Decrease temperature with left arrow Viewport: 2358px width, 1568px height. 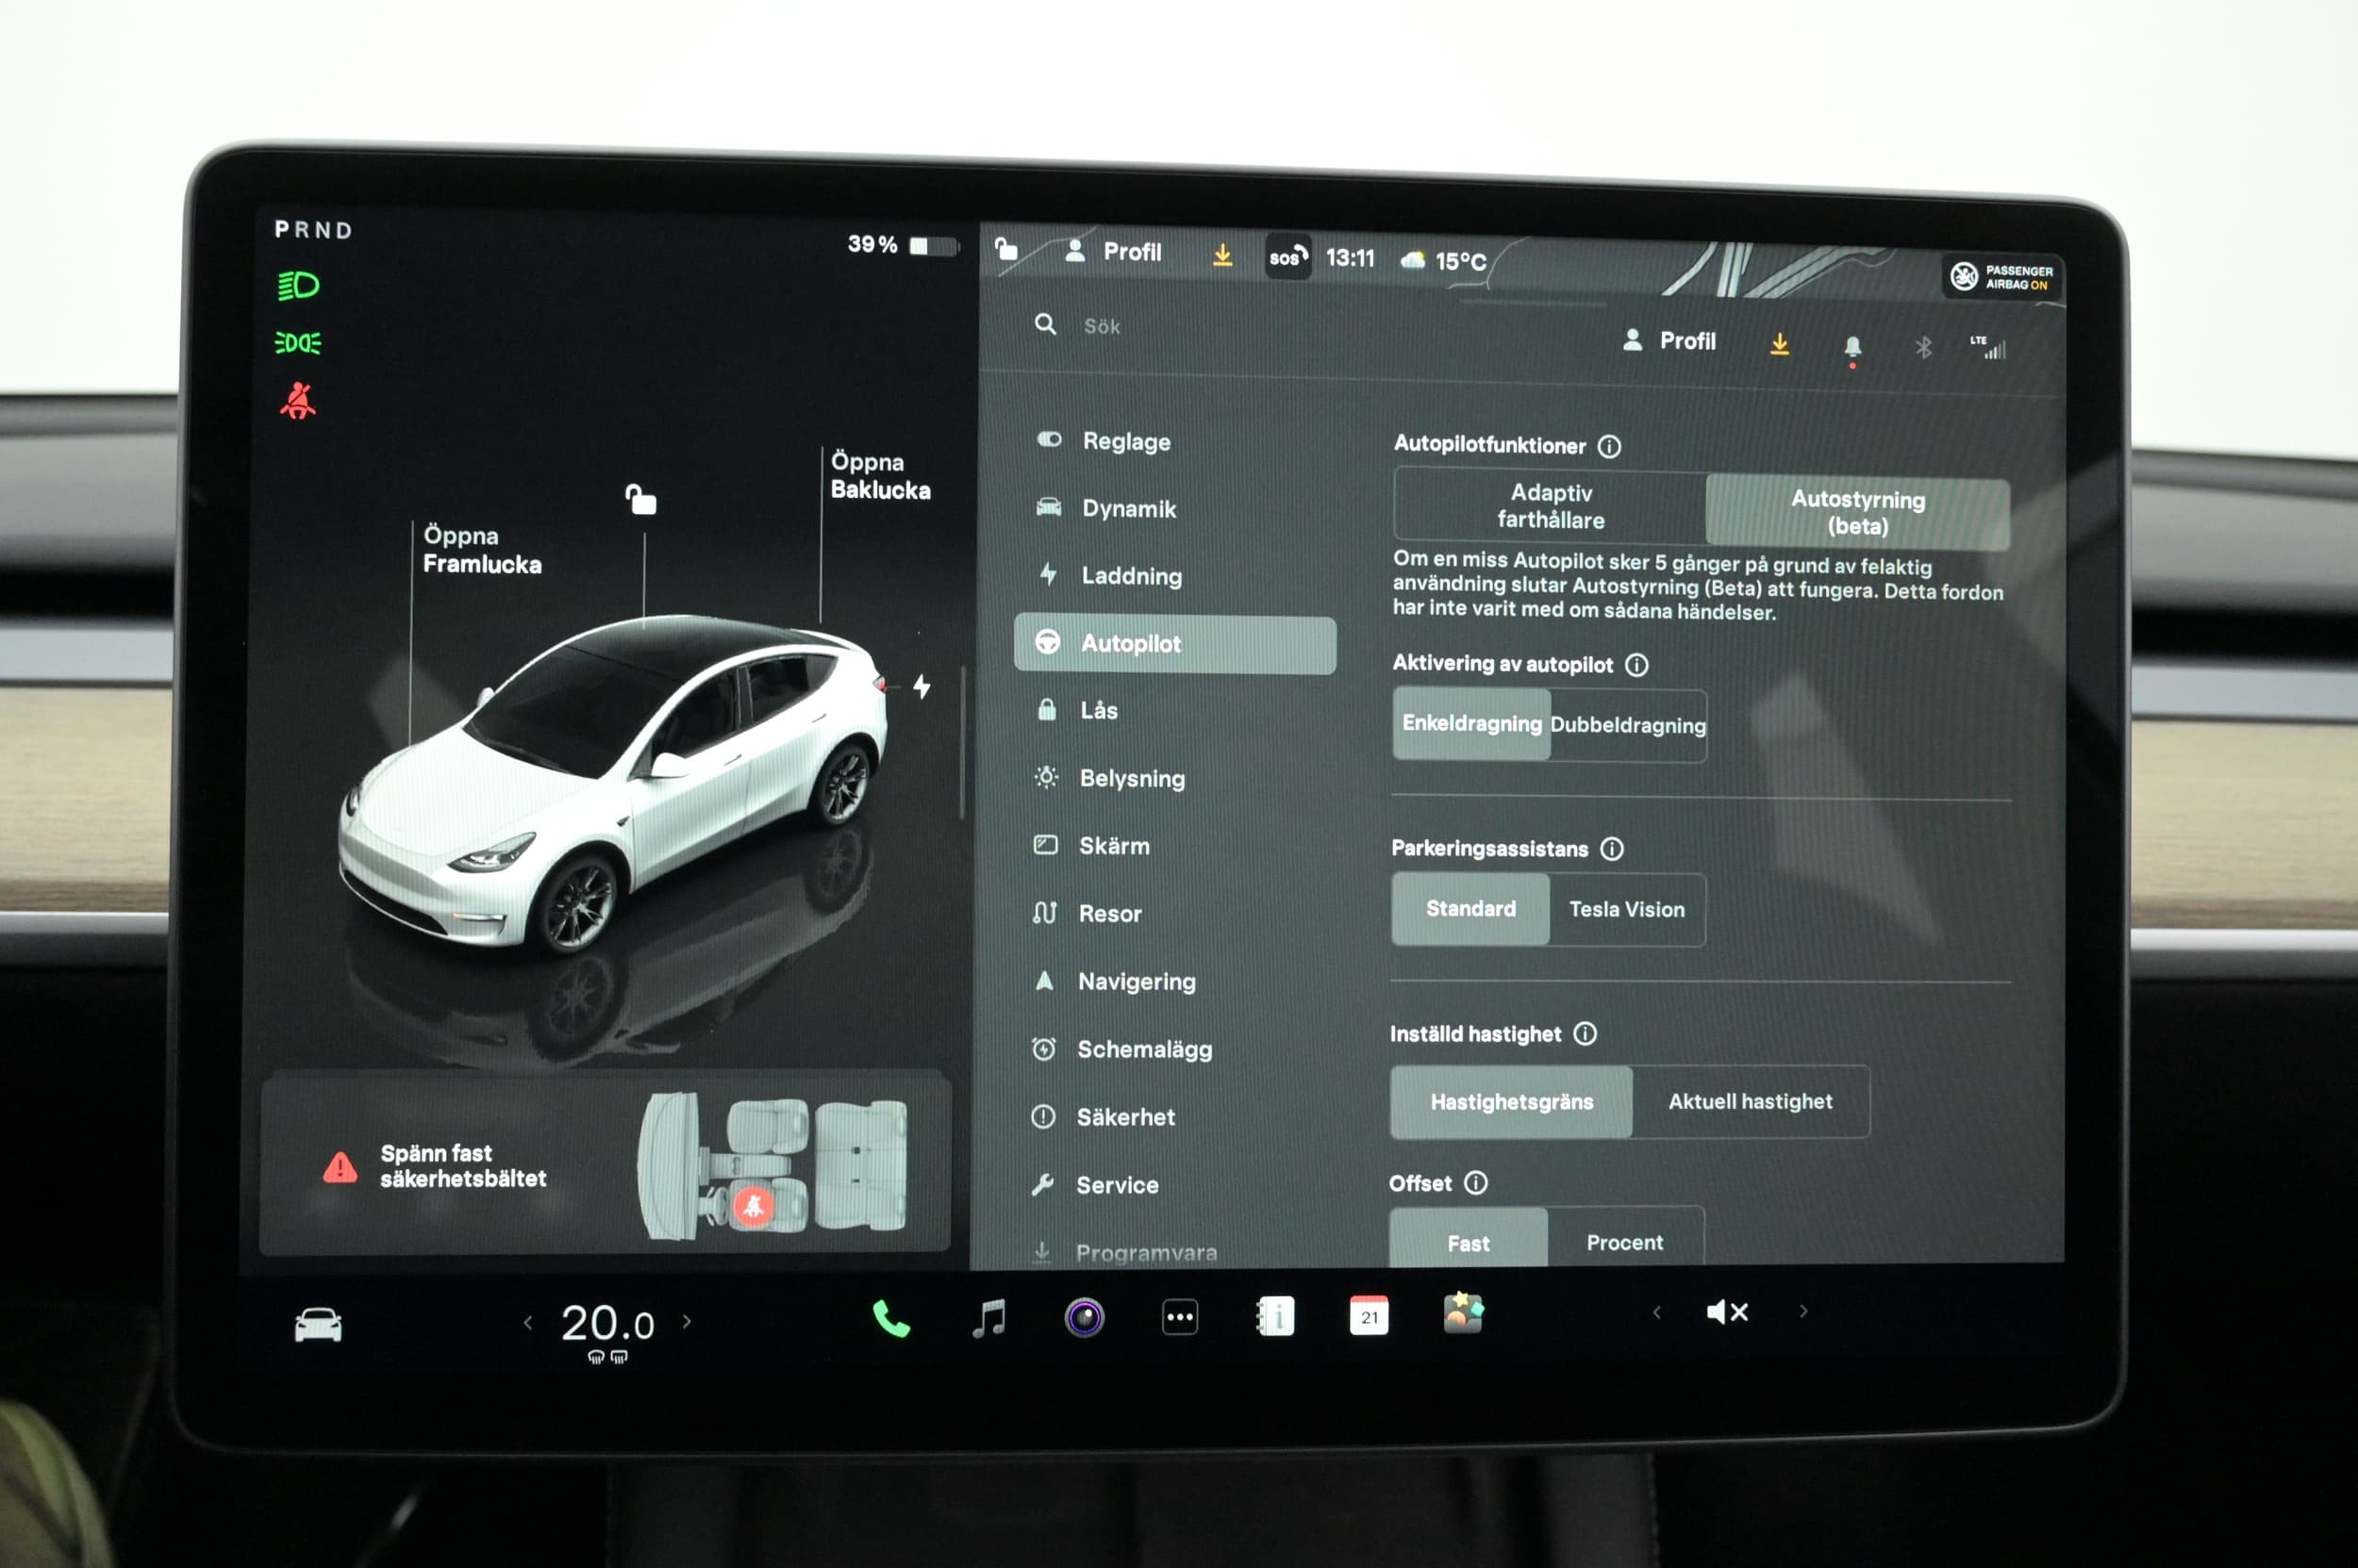[x=528, y=1323]
